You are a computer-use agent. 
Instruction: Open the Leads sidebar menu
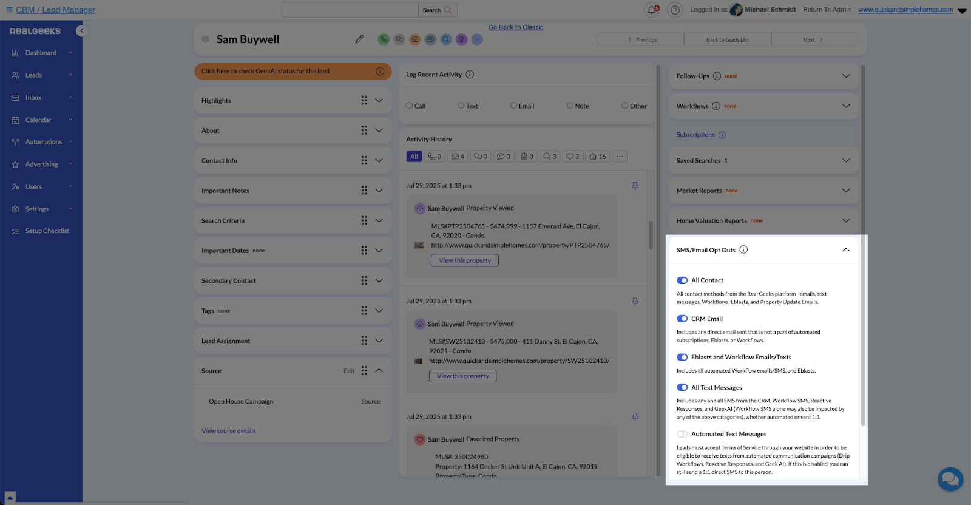tap(41, 75)
